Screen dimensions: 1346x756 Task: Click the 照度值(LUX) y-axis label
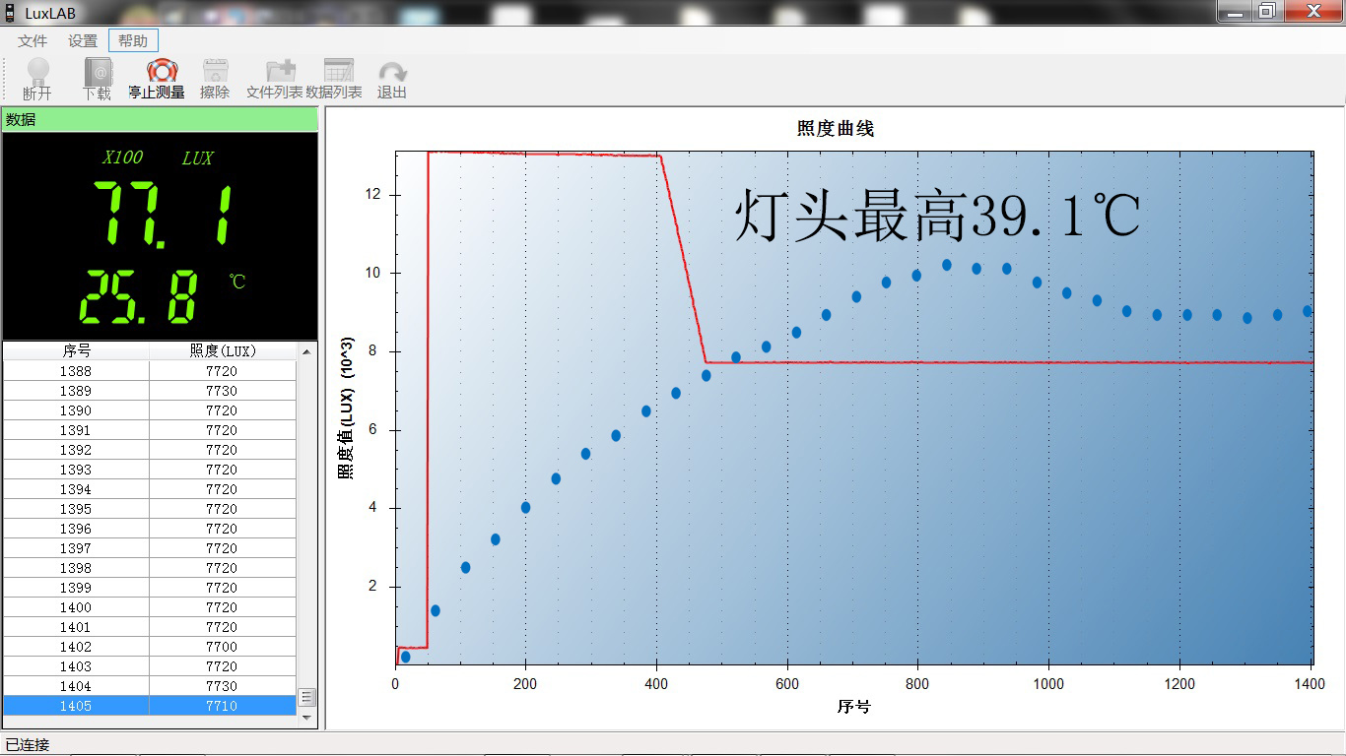tap(346, 408)
